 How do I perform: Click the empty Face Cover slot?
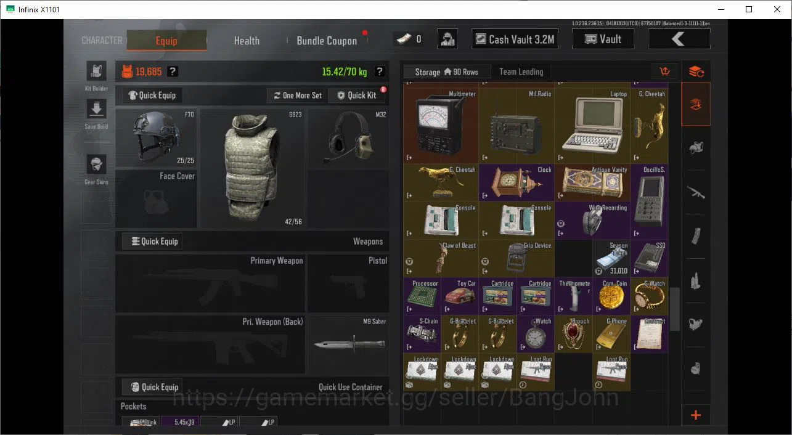tap(156, 198)
